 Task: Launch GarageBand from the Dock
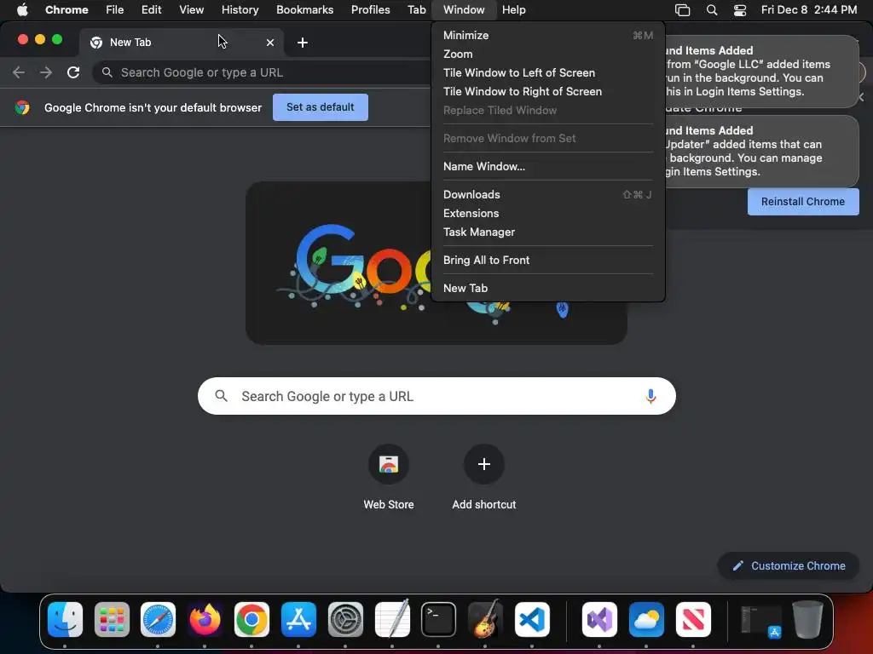[x=485, y=619]
